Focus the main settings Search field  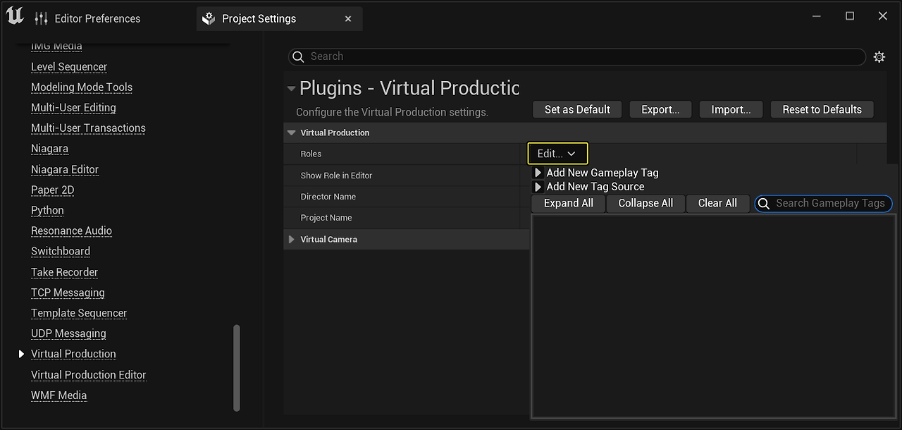coord(577,56)
